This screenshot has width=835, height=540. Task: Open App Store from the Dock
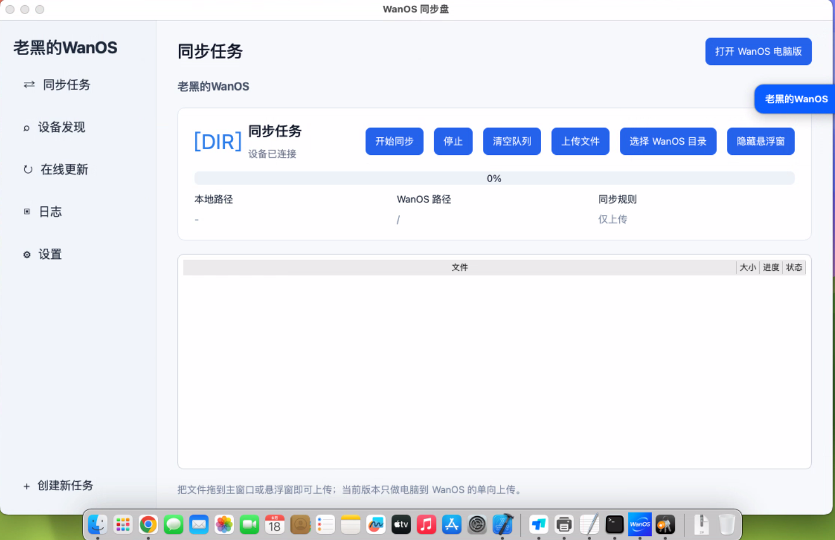coord(452,525)
